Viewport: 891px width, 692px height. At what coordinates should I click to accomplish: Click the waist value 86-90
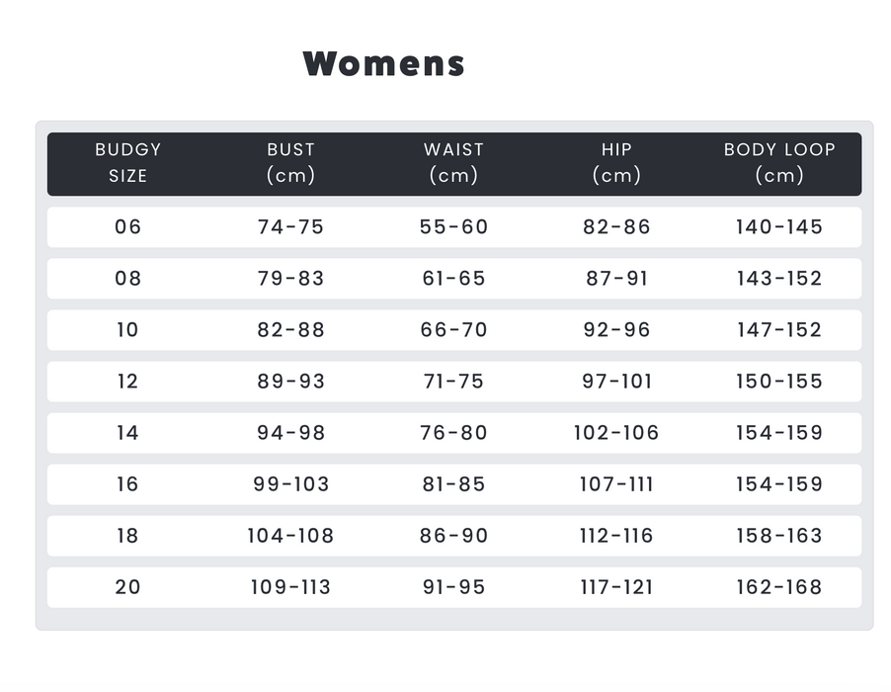(453, 536)
